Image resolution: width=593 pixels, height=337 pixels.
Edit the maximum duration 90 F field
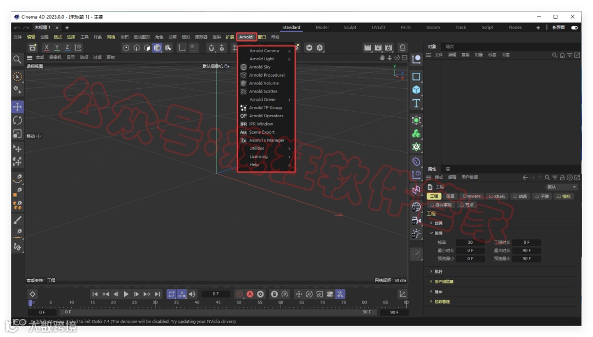coord(527,250)
